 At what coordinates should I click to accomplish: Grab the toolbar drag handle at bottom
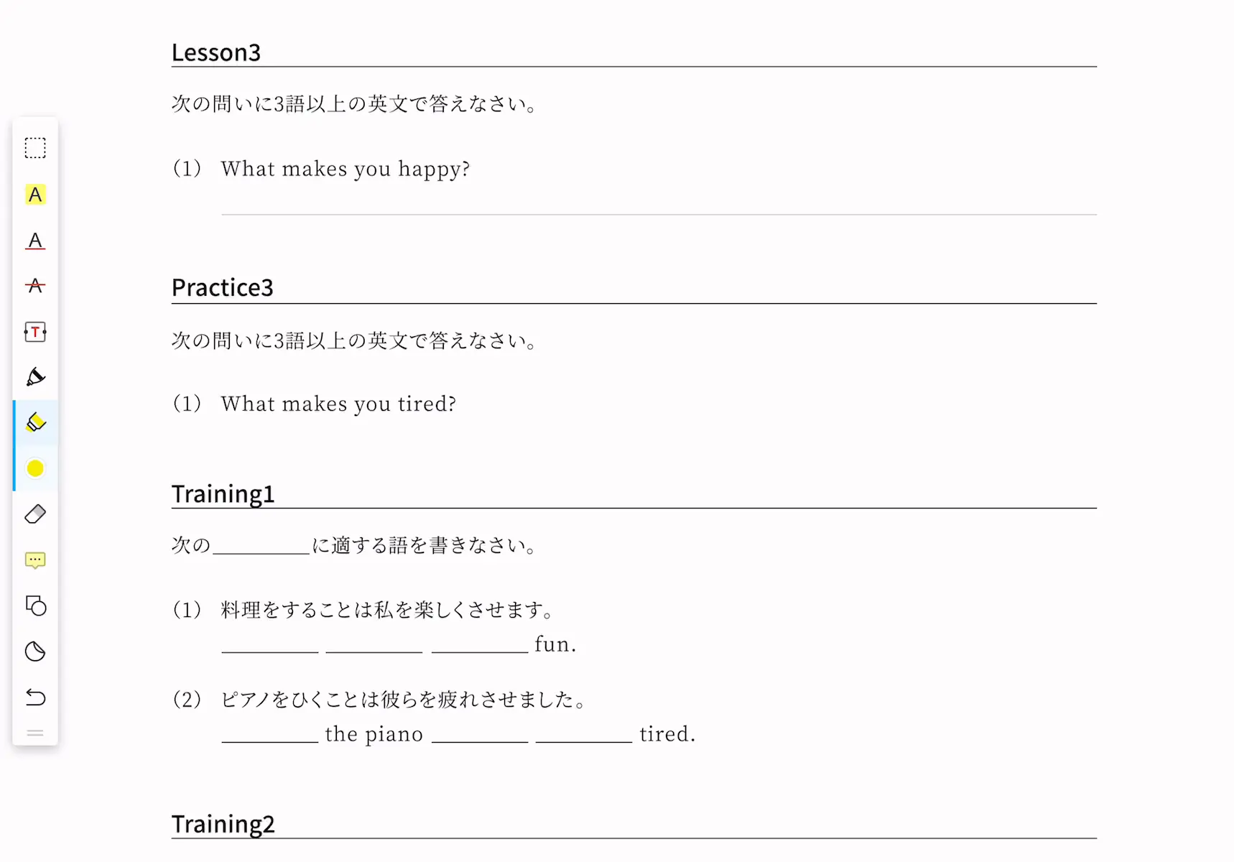(x=35, y=733)
